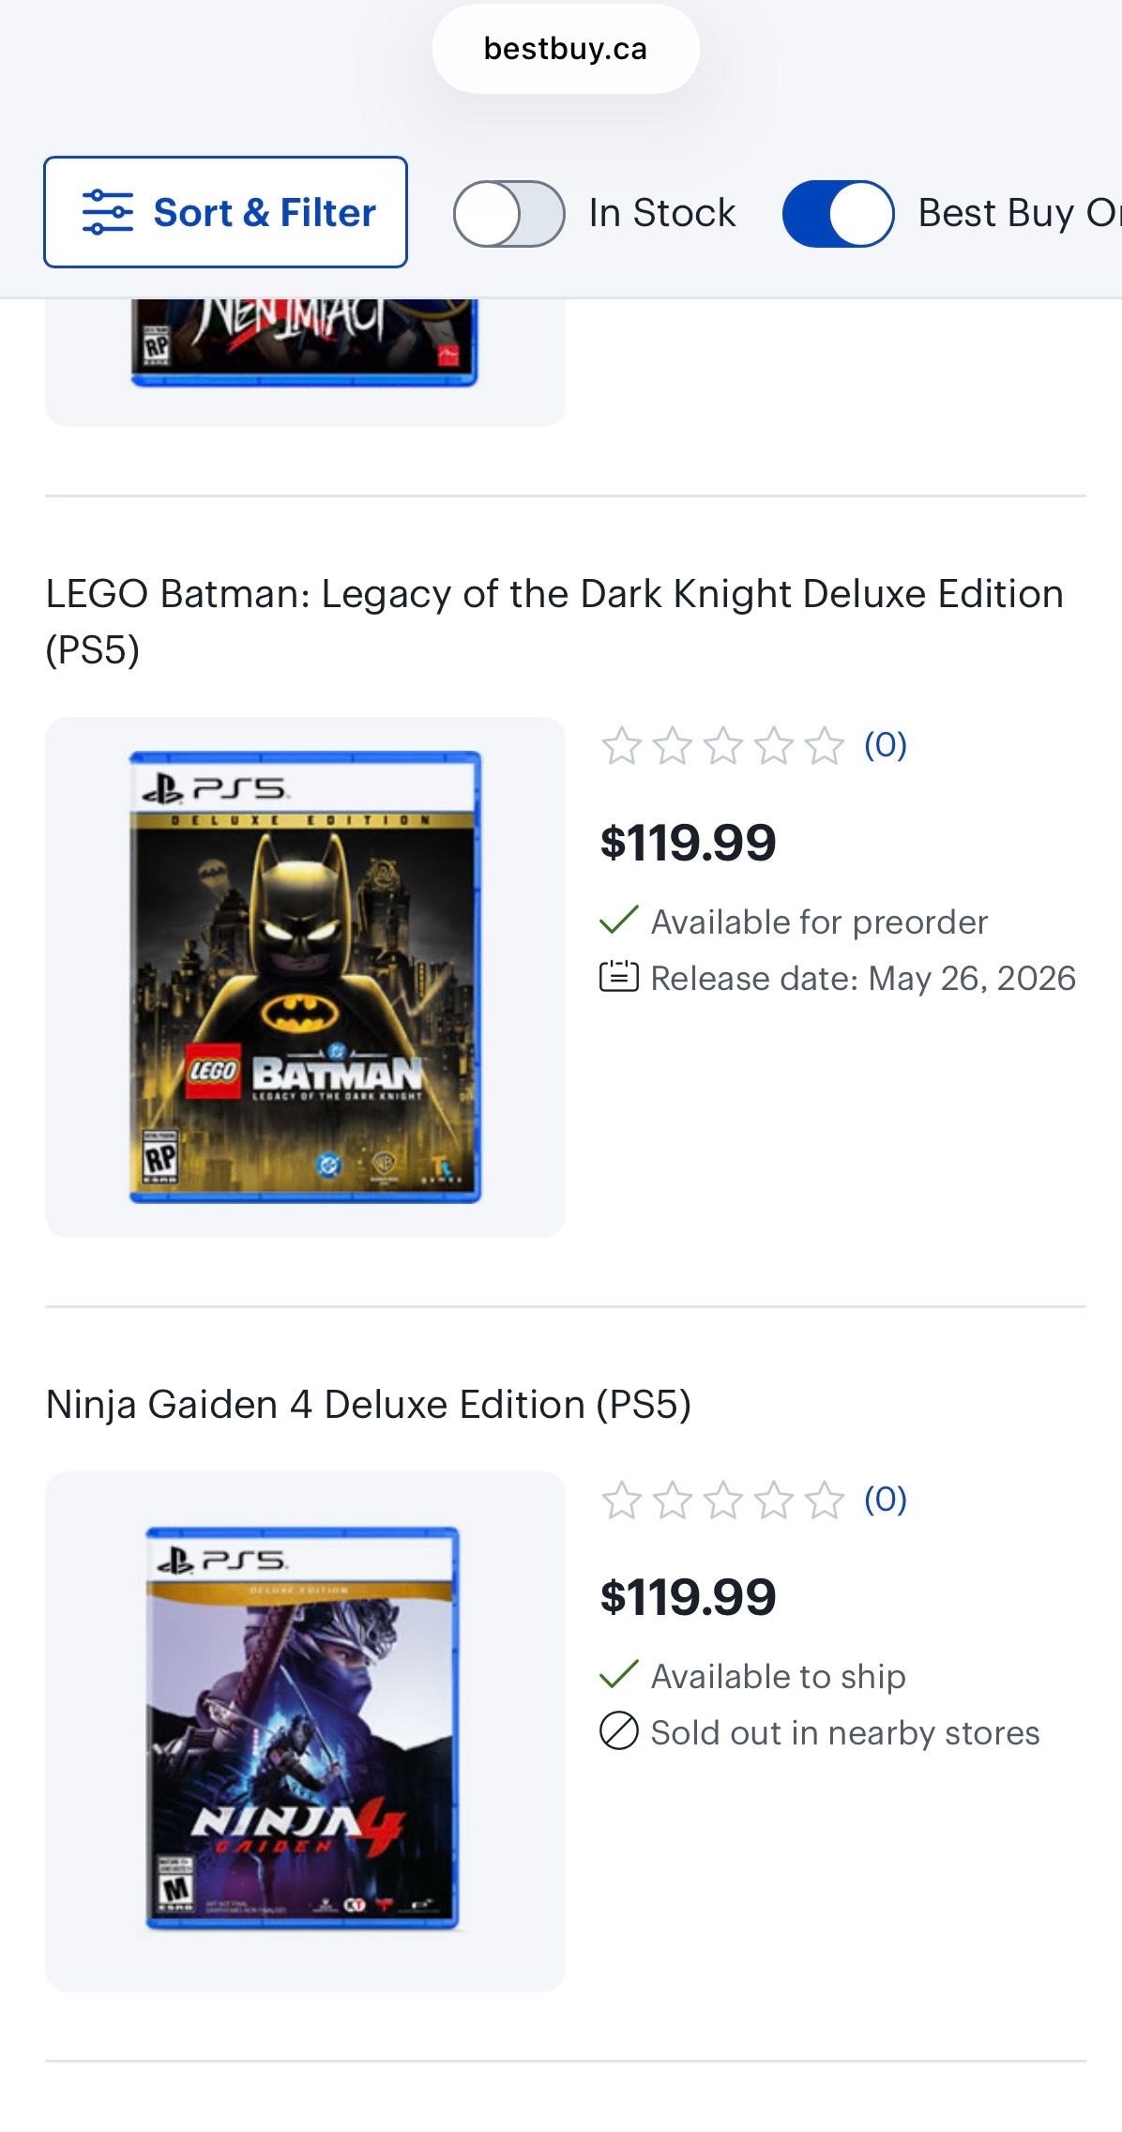Screen dimensions: 1122x2132
Task: Click Ninja Gaiden 4 star rating row
Action: coord(722,1500)
